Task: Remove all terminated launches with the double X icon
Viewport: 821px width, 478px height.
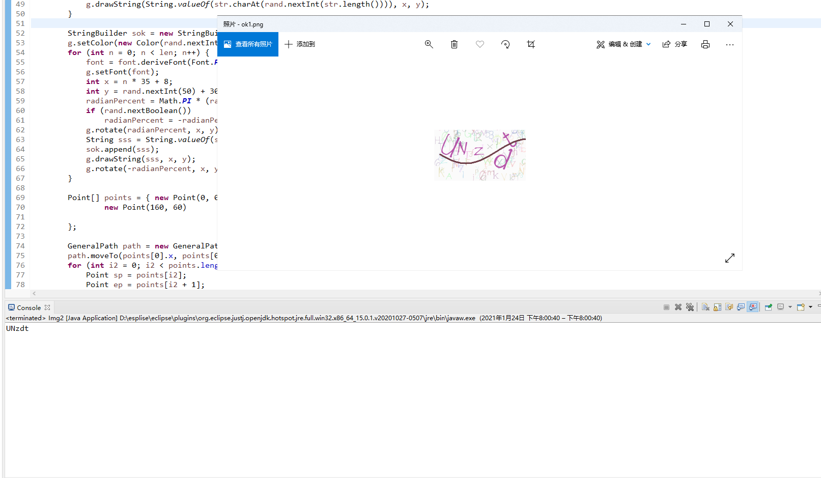Action: coord(690,307)
